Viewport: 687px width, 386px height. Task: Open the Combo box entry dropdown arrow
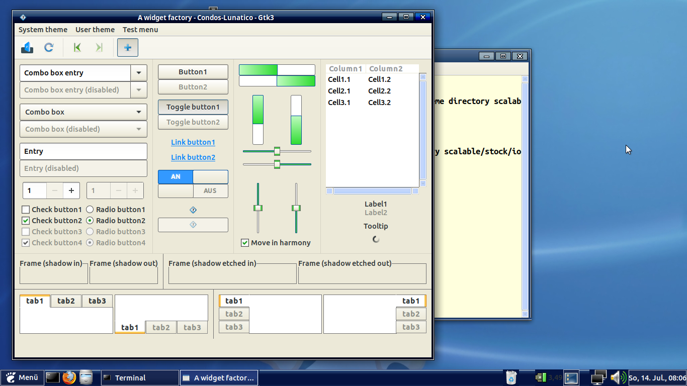click(x=139, y=73)
